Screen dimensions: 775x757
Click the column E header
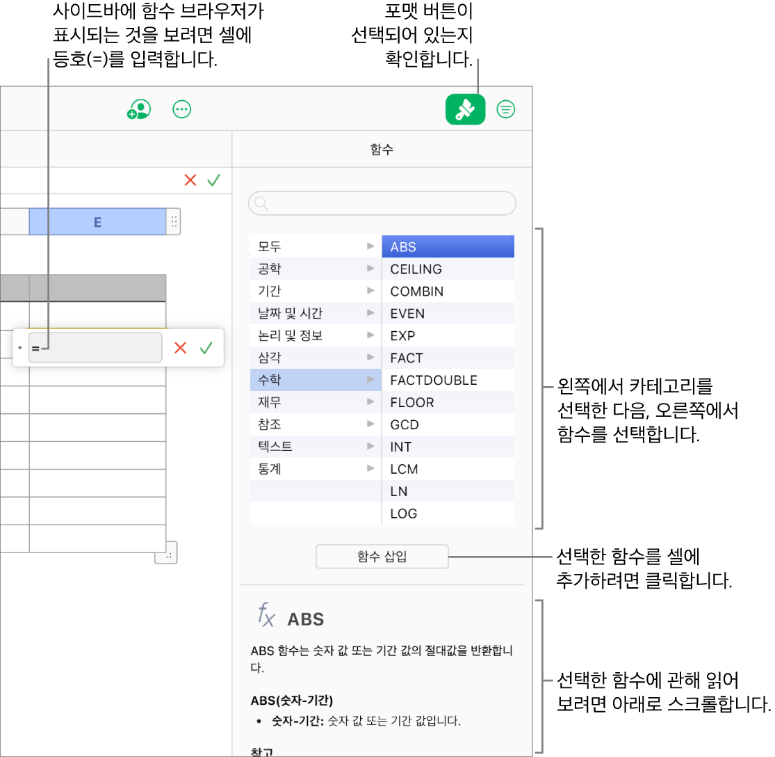coord(97,221)
